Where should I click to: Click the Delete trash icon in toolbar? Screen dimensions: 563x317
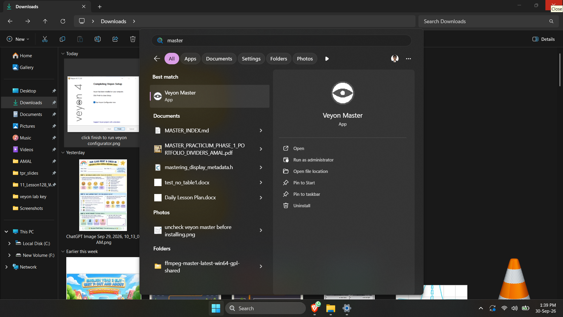click(133, 39)
